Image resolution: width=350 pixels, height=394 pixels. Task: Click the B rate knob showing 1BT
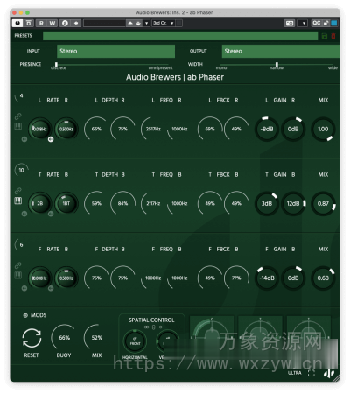click(x=66, y=203)
